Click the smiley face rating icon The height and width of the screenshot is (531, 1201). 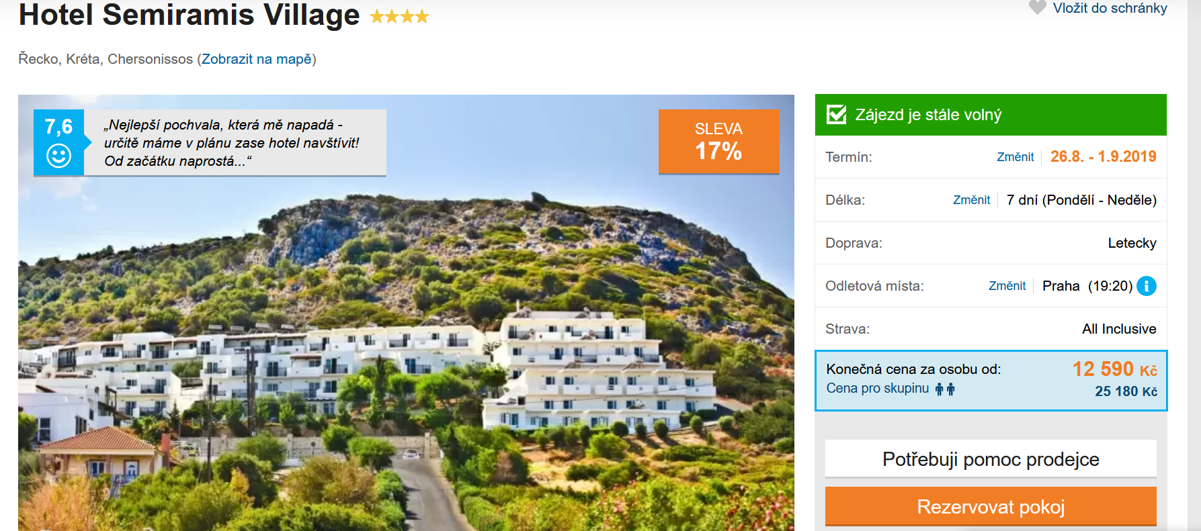[58, 156]
